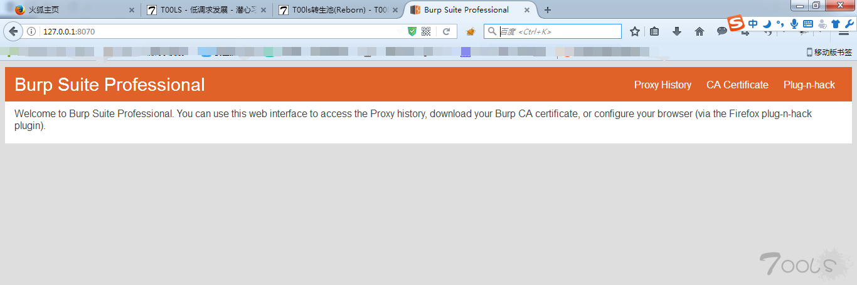
Task: Open the Firefox hamburger menu
Action: tap(844, 33)
